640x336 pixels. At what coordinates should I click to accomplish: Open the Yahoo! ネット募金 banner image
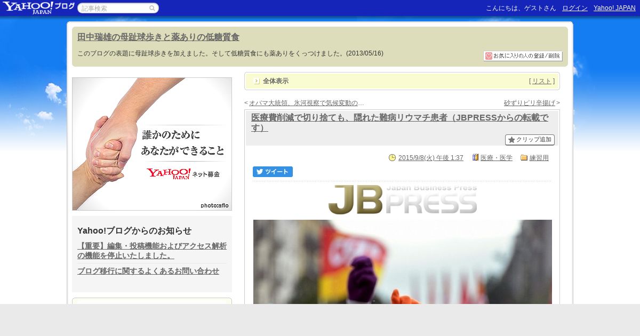(x=152, y=144)
